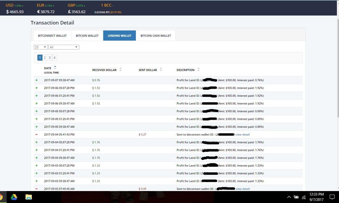Click the GBP price £3563.62
The width and height of the screenshot is (339, 203).
77,12
